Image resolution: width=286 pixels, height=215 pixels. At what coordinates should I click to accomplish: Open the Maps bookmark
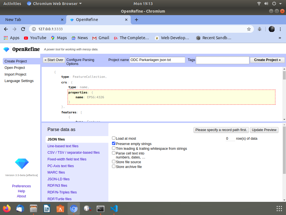59,38
